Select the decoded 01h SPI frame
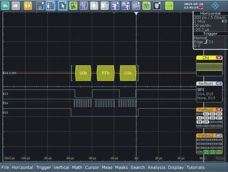The width and height of the screenshot is (228, 172). point(128,73)
